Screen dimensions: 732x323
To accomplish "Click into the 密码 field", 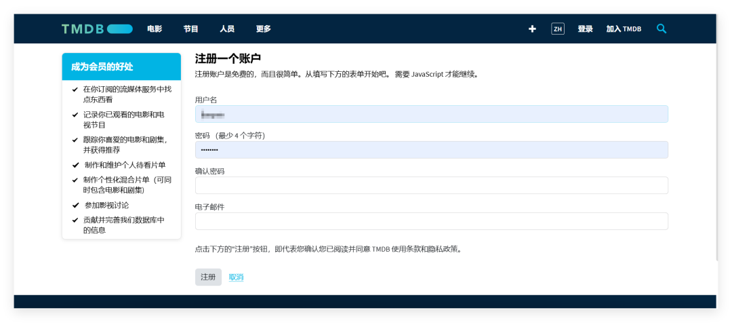I will click(431, 149).
